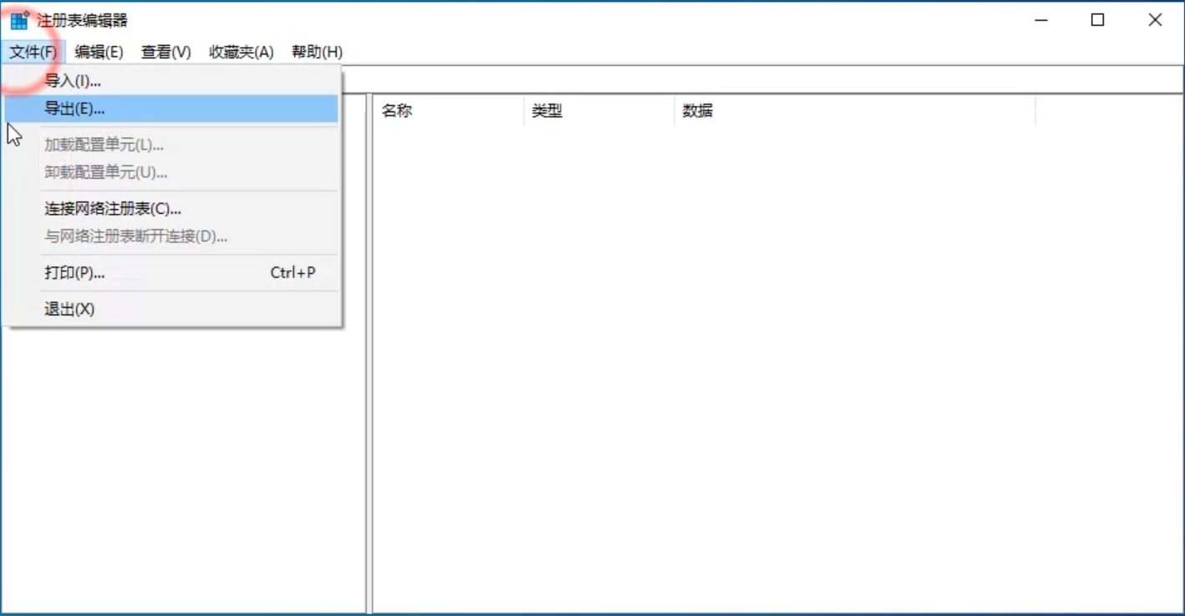Screen dimensions: 1185x616
Task: Click the Registry Editor title bar icon
Action: point(18,18)
